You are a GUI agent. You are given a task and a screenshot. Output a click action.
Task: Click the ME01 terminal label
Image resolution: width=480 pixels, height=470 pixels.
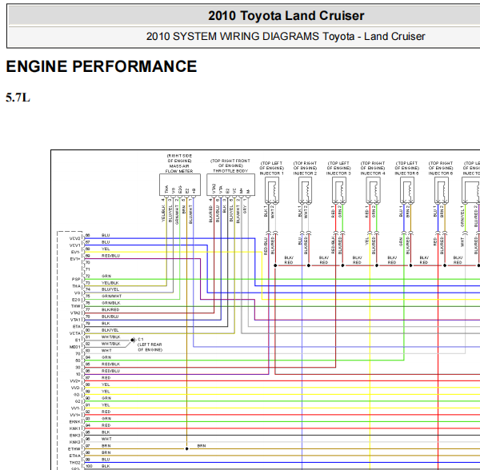click(75, 347)
